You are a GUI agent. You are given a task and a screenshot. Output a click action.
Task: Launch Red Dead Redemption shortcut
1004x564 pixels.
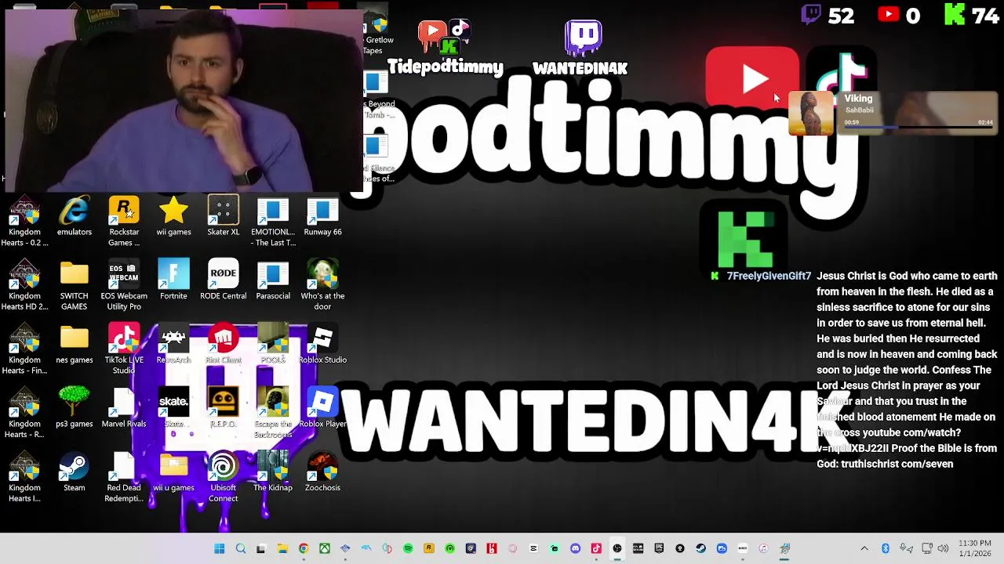124,477
